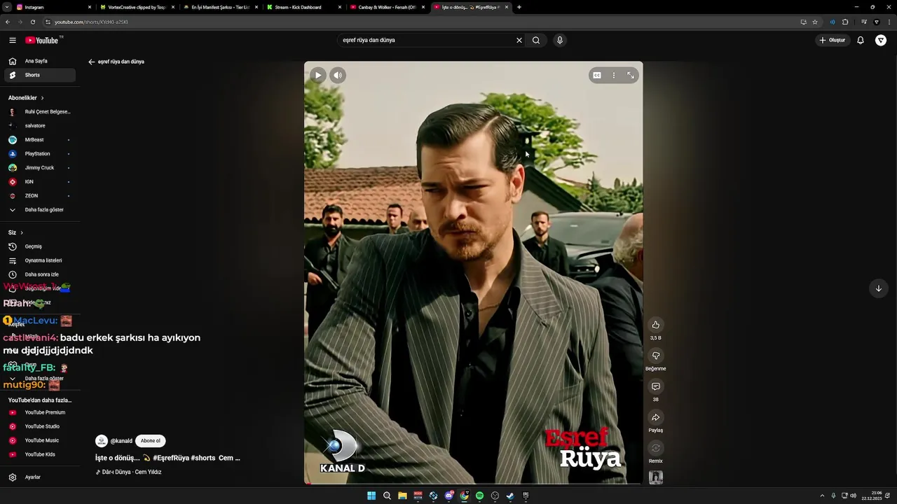Switch to VortexCreative clipped tab
The width and height of the screenshot is (897, 504).
(136, 7)
